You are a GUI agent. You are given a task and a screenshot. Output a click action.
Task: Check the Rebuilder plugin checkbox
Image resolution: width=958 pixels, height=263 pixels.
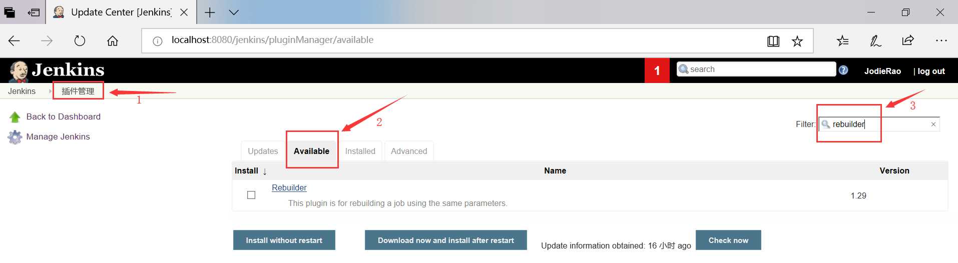click(251, 195)
